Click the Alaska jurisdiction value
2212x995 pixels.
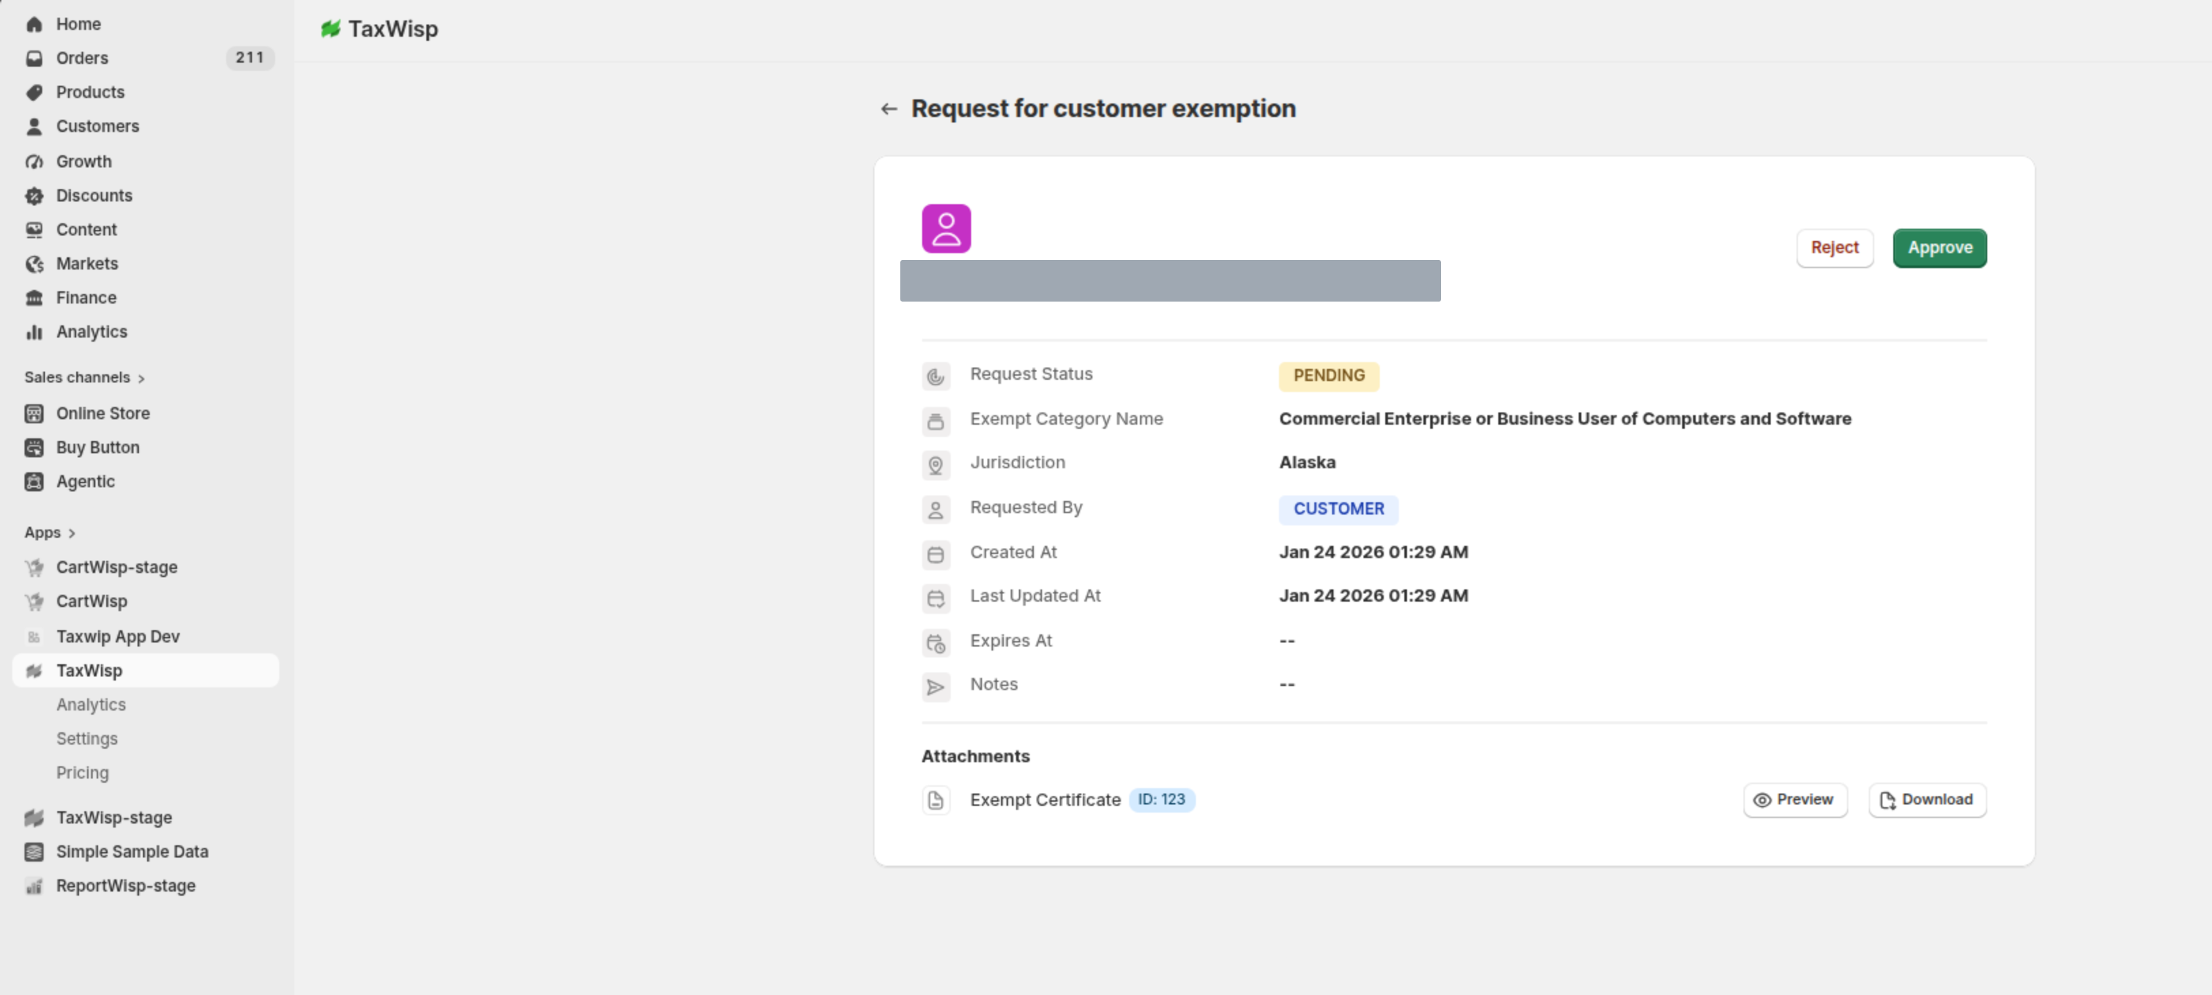tap(1307, 463)
